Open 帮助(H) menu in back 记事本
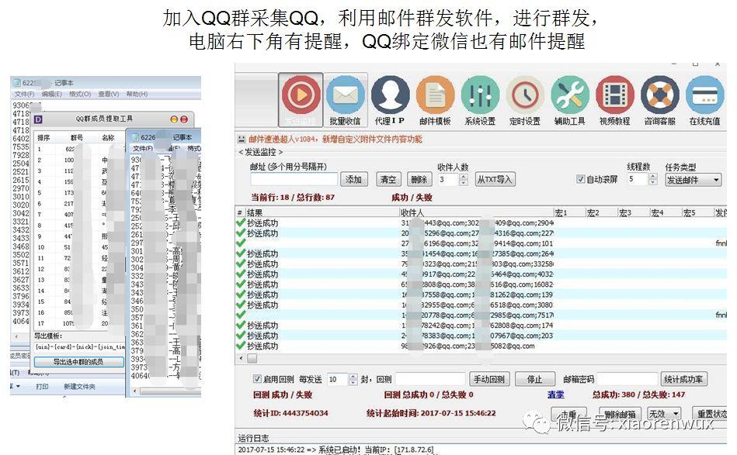Viewport: 737px width, 455px height. pos(137,94)
